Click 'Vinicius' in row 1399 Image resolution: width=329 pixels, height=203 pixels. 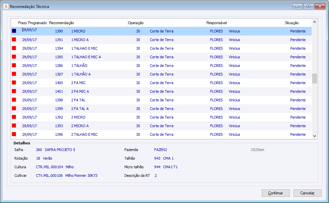coord(234,109)
